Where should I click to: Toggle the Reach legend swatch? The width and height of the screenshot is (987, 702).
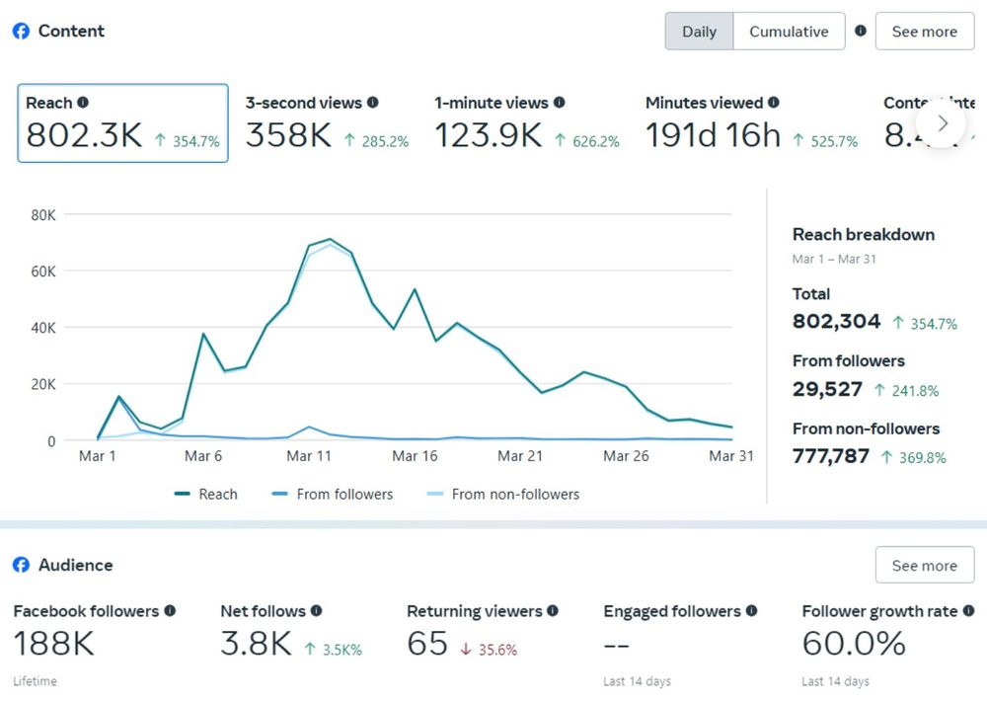[183, 494]
